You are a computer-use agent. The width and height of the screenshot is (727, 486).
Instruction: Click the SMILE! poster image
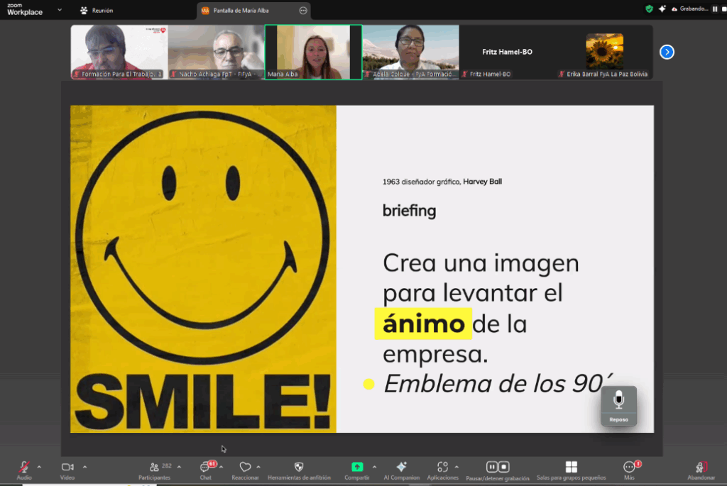point(203,269)
